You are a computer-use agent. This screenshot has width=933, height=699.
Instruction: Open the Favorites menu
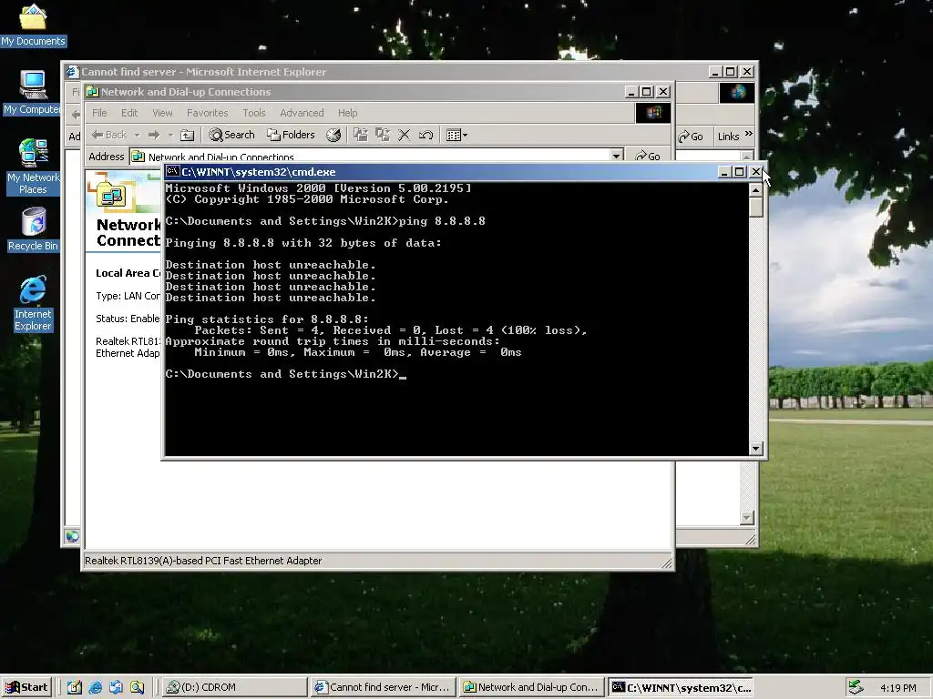[x=207, y=113]
